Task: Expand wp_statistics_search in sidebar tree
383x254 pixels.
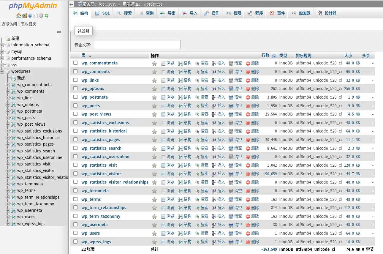Action: 8,151
